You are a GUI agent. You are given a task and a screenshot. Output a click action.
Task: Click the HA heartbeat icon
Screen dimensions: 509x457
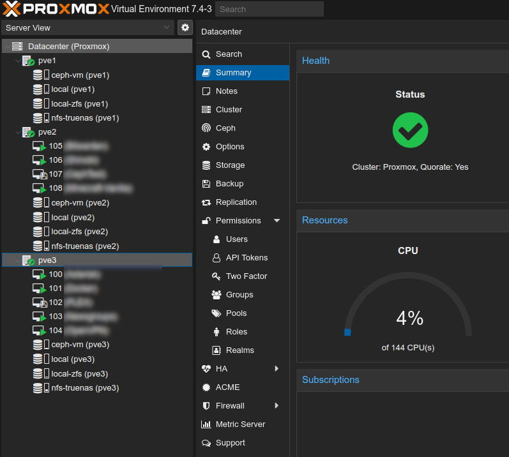[x=206, y=369]
